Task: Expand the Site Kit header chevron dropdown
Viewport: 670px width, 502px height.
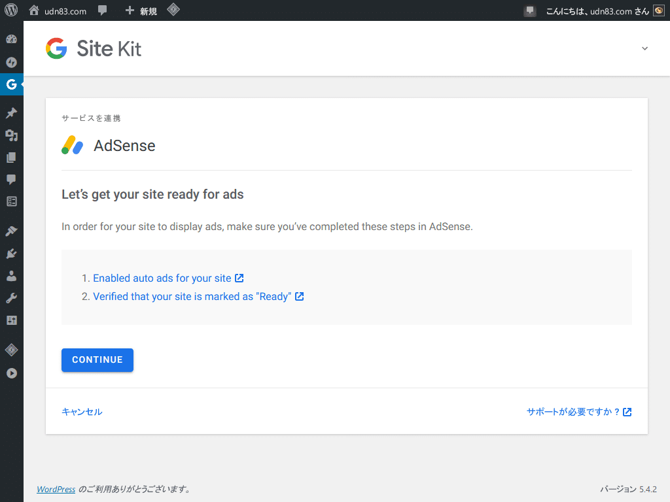Action: (644, 48)
